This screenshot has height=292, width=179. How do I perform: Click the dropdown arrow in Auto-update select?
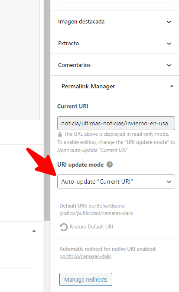[169, 182]
